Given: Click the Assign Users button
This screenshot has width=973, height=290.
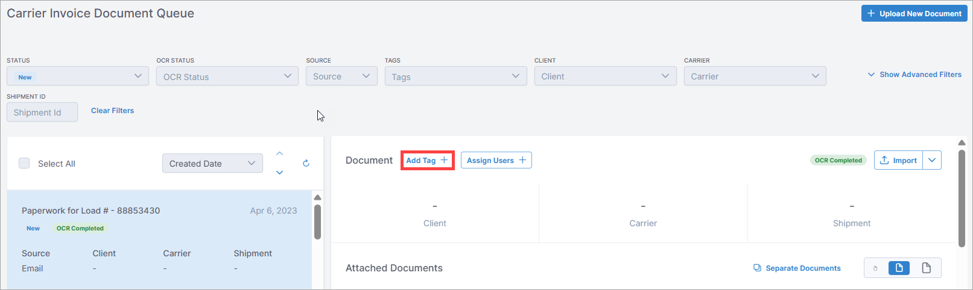Looking at the screenshot, I should coord(496,161).
